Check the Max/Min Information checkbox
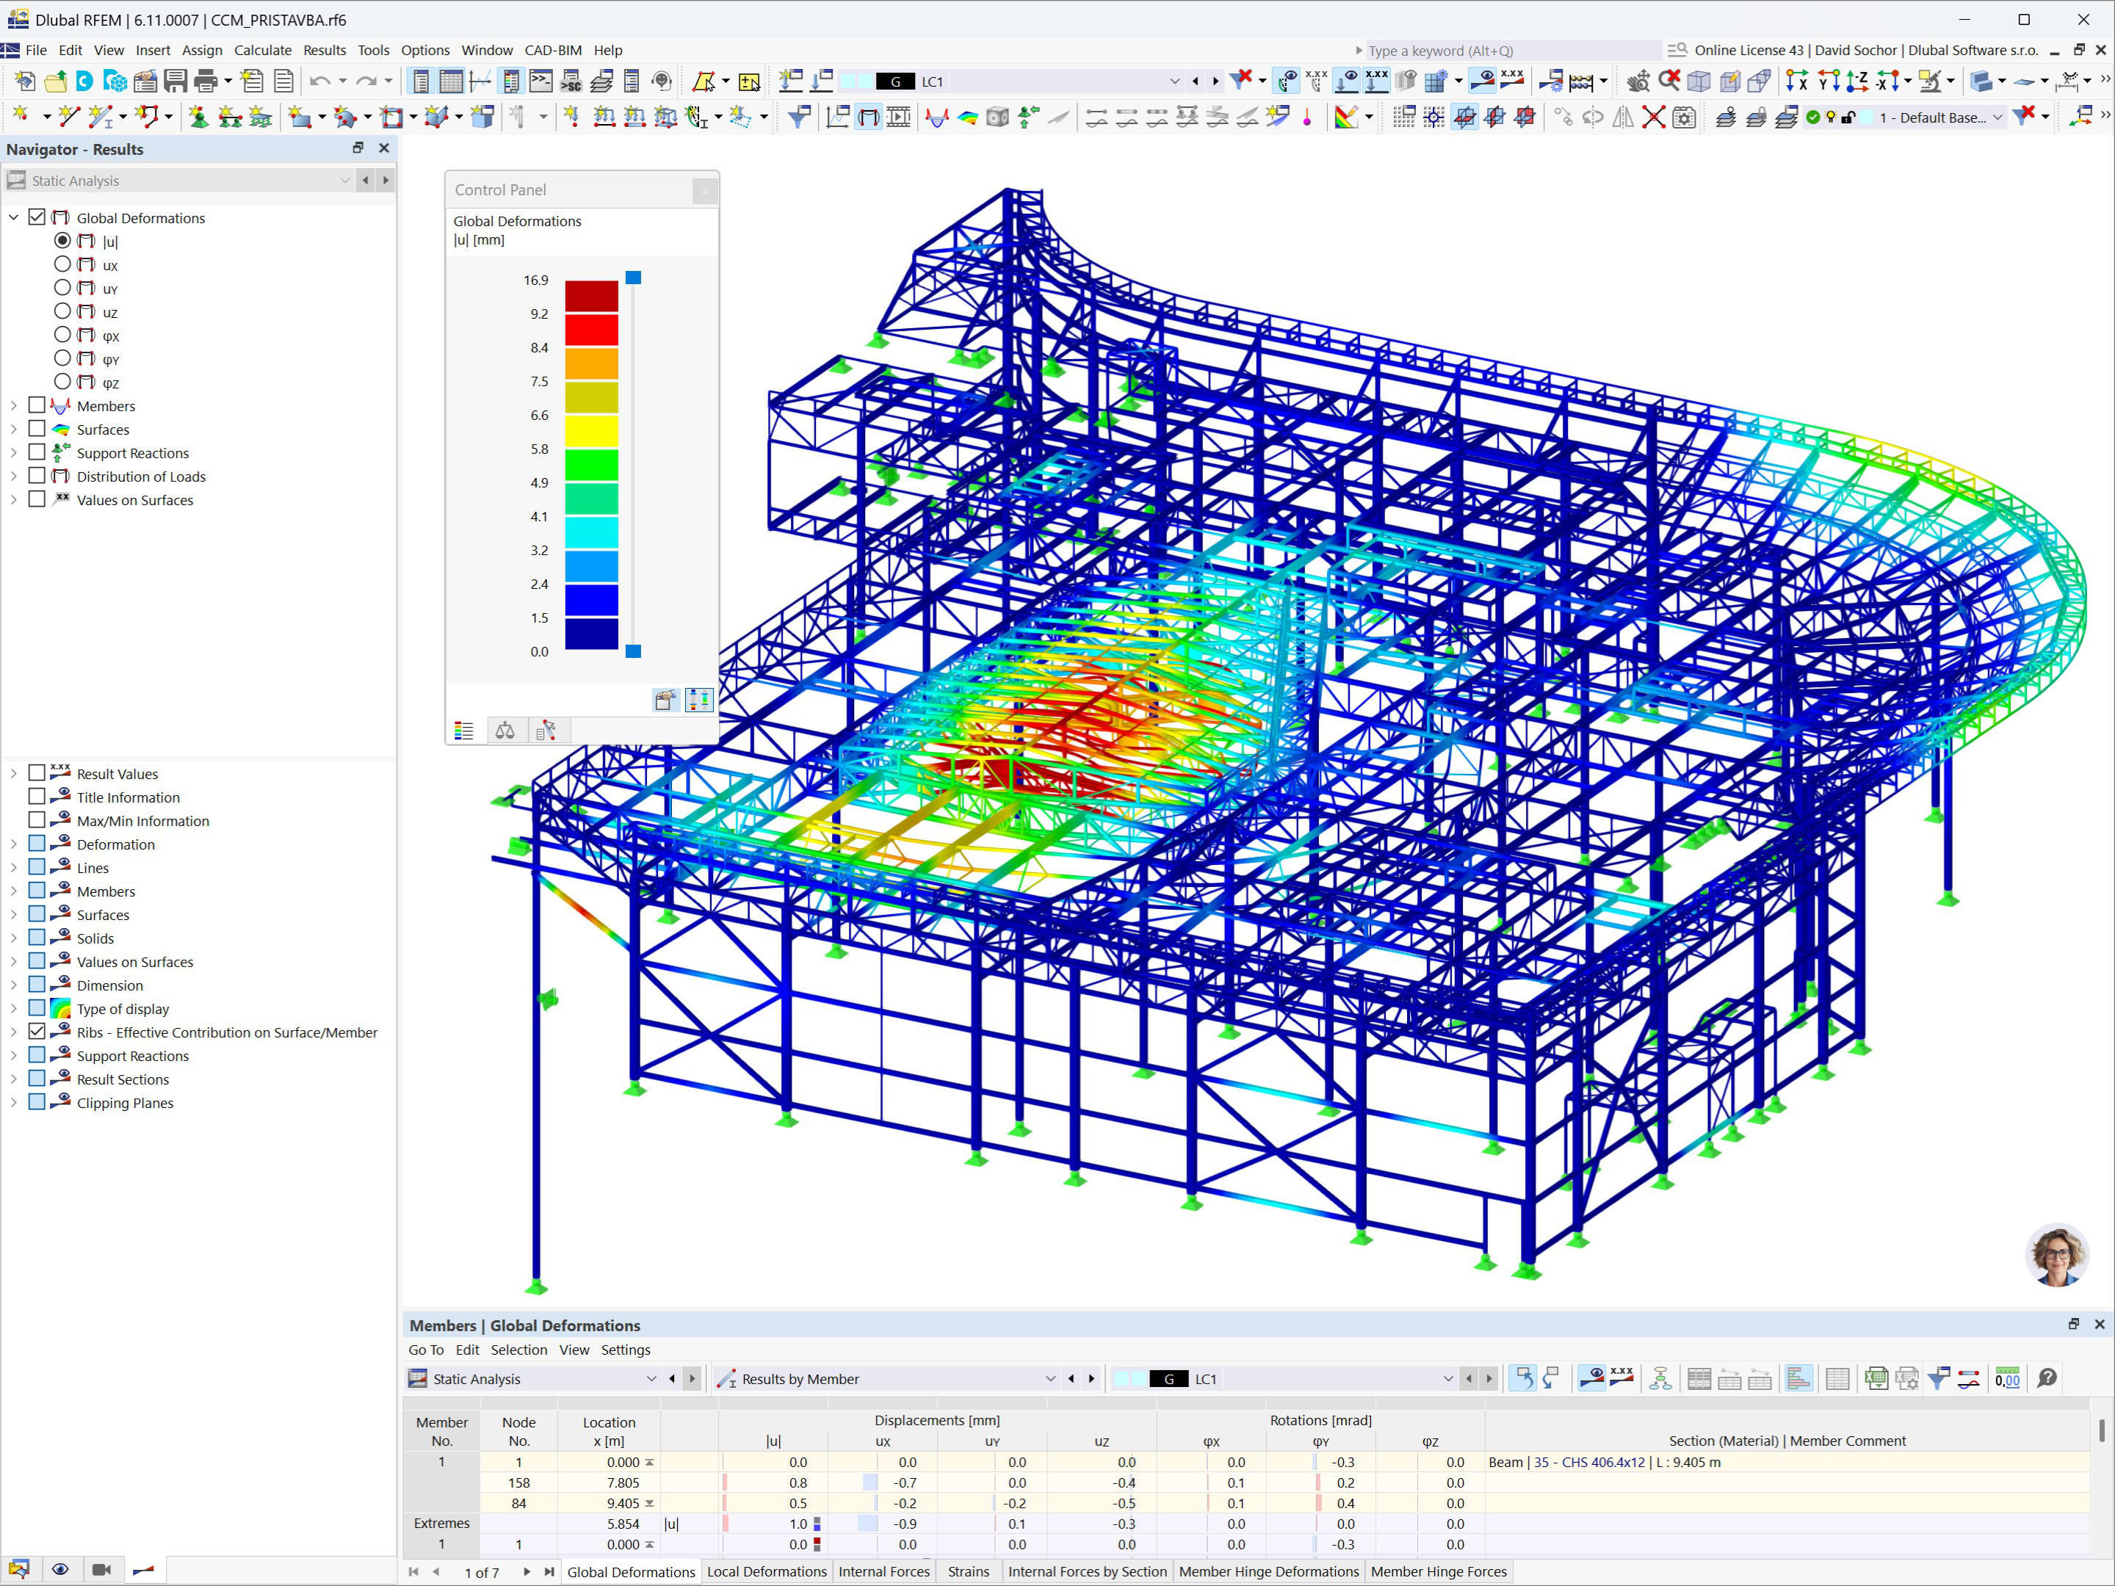Viewport: 2115px width, 1586px height. [37, 820]
